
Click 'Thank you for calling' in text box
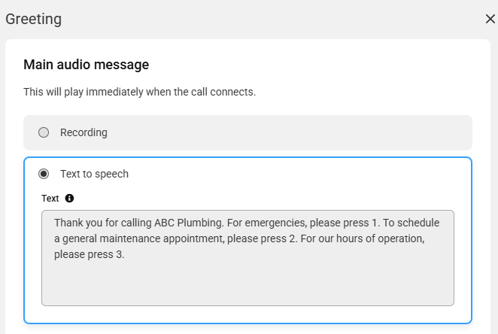(x=103, y=223)
